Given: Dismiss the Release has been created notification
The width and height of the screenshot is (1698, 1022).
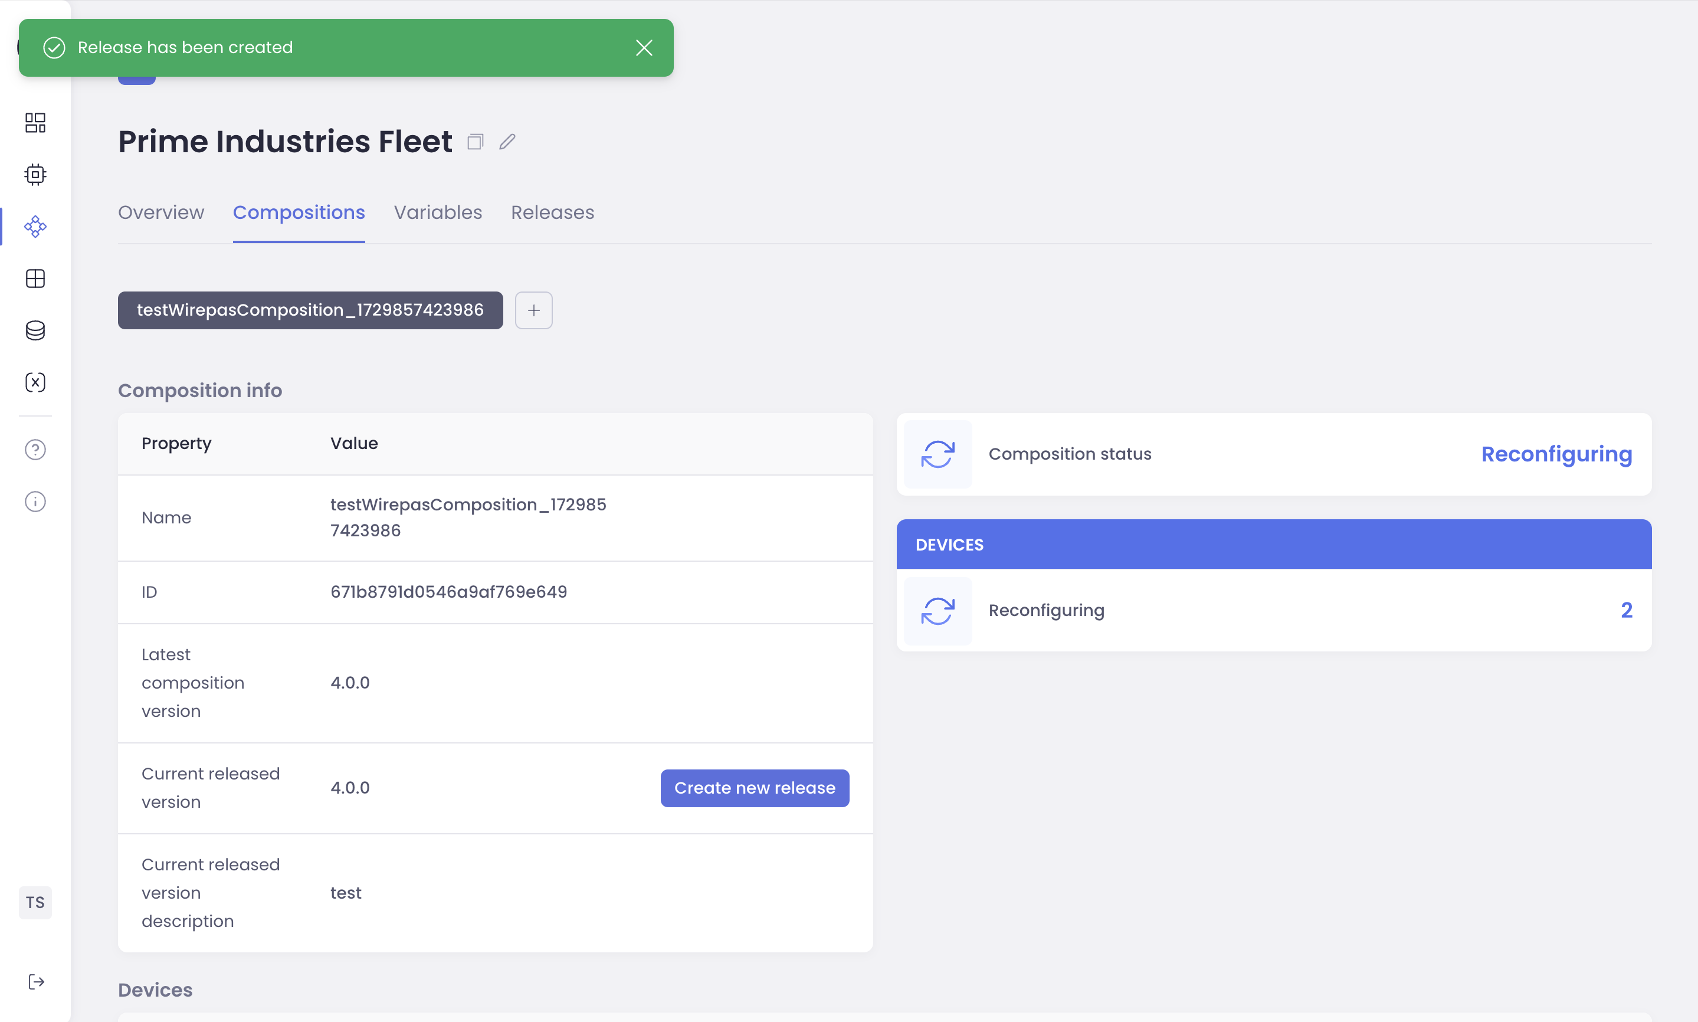Looking at the screenshot, I should [644, 48].
